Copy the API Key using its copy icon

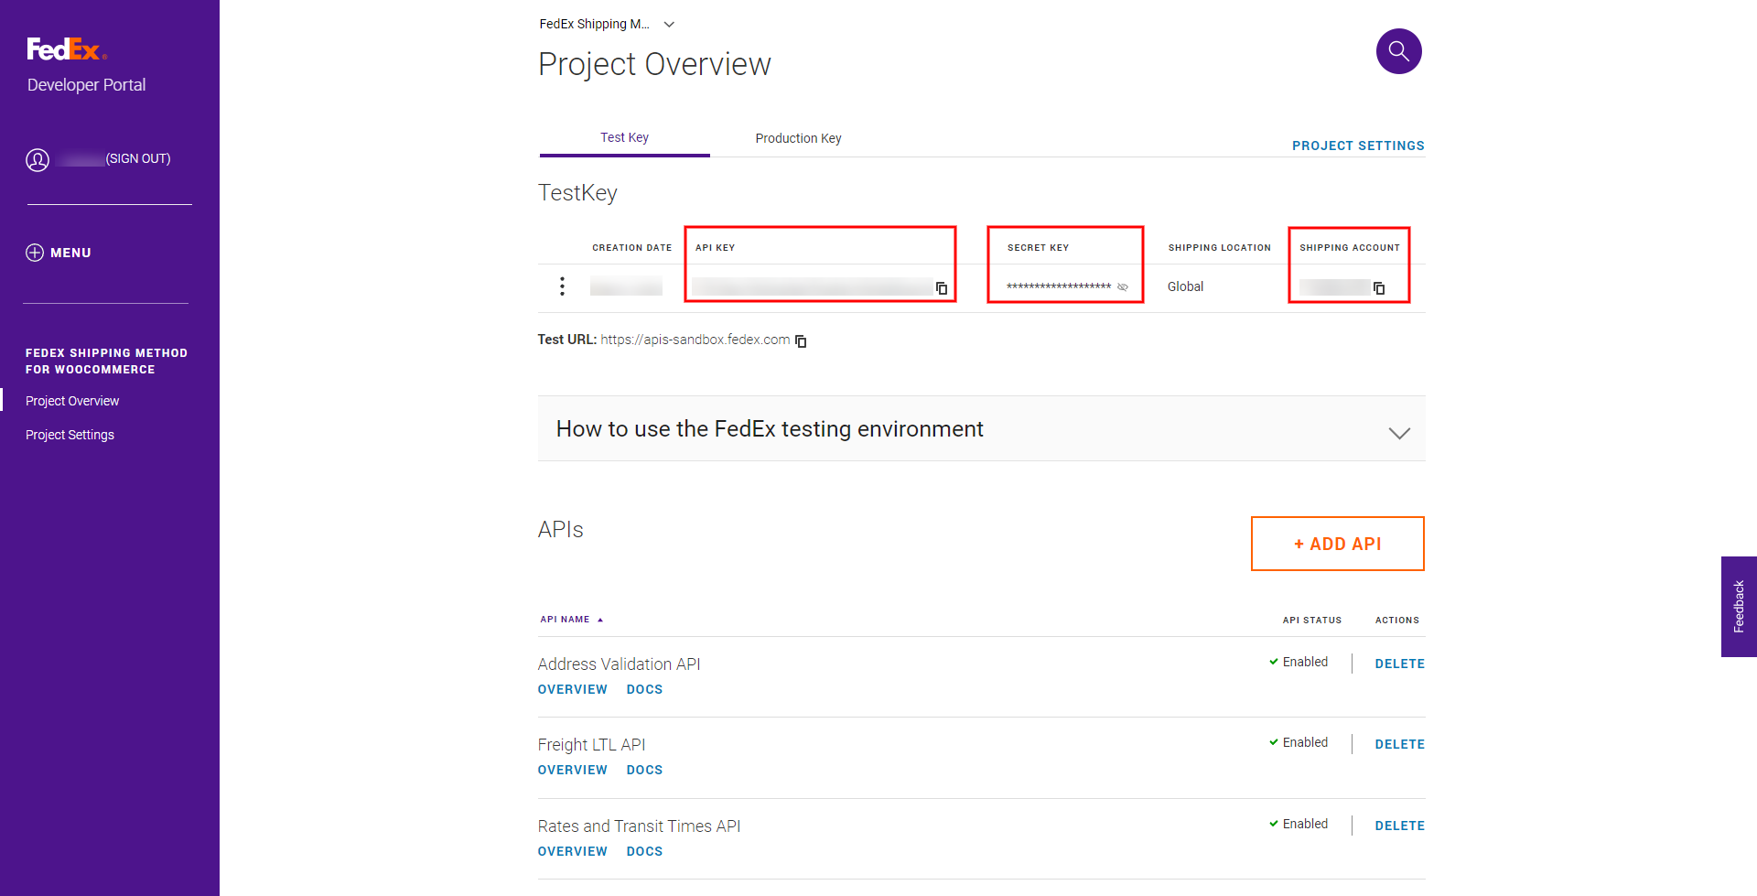click(x=943, y=287)
